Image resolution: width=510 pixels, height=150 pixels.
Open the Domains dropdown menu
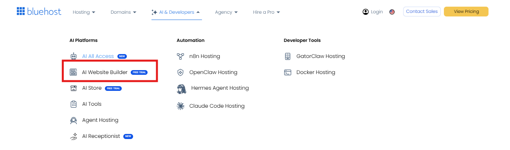pos(124,12)
